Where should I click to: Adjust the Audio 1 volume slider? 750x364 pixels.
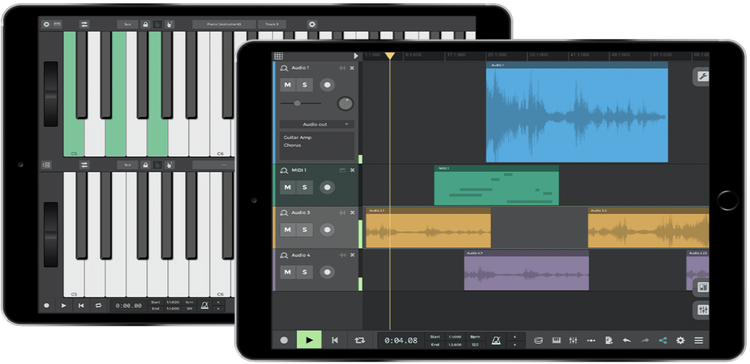pyautogui.click(x=297, y=104)
